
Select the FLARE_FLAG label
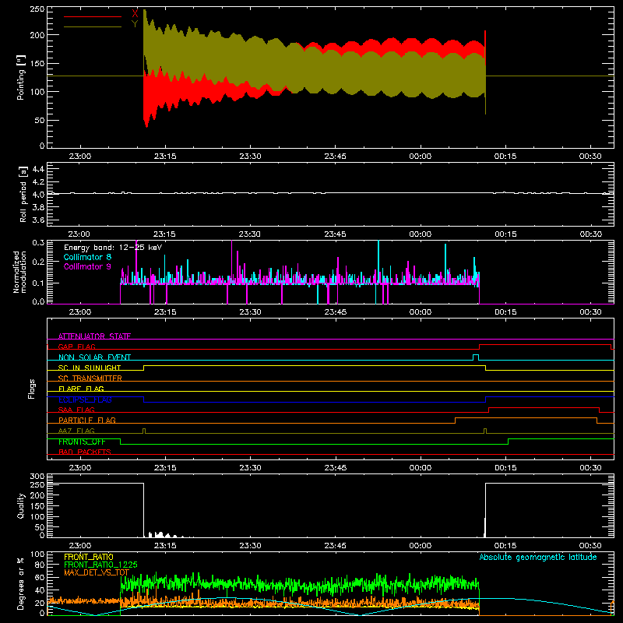(x=81, y=389)
